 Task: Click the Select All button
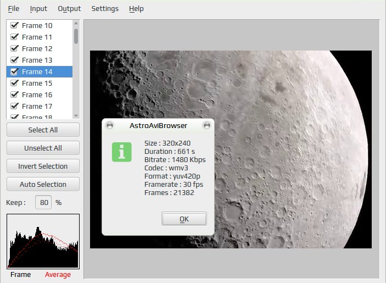click(x=43, y=130)
